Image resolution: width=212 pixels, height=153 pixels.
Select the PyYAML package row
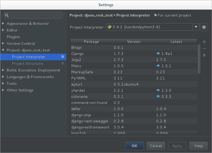[134, 78]
